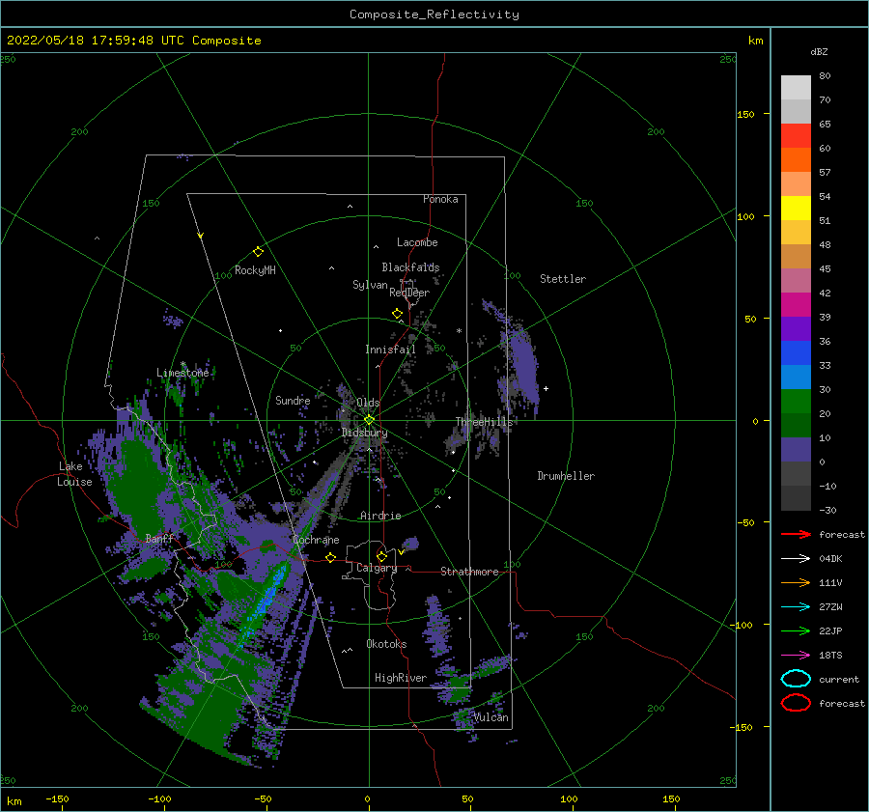The image size is (869, 812).
Task: Select the magenta 18TS arrow icon
Action: (x=796, y=656)
